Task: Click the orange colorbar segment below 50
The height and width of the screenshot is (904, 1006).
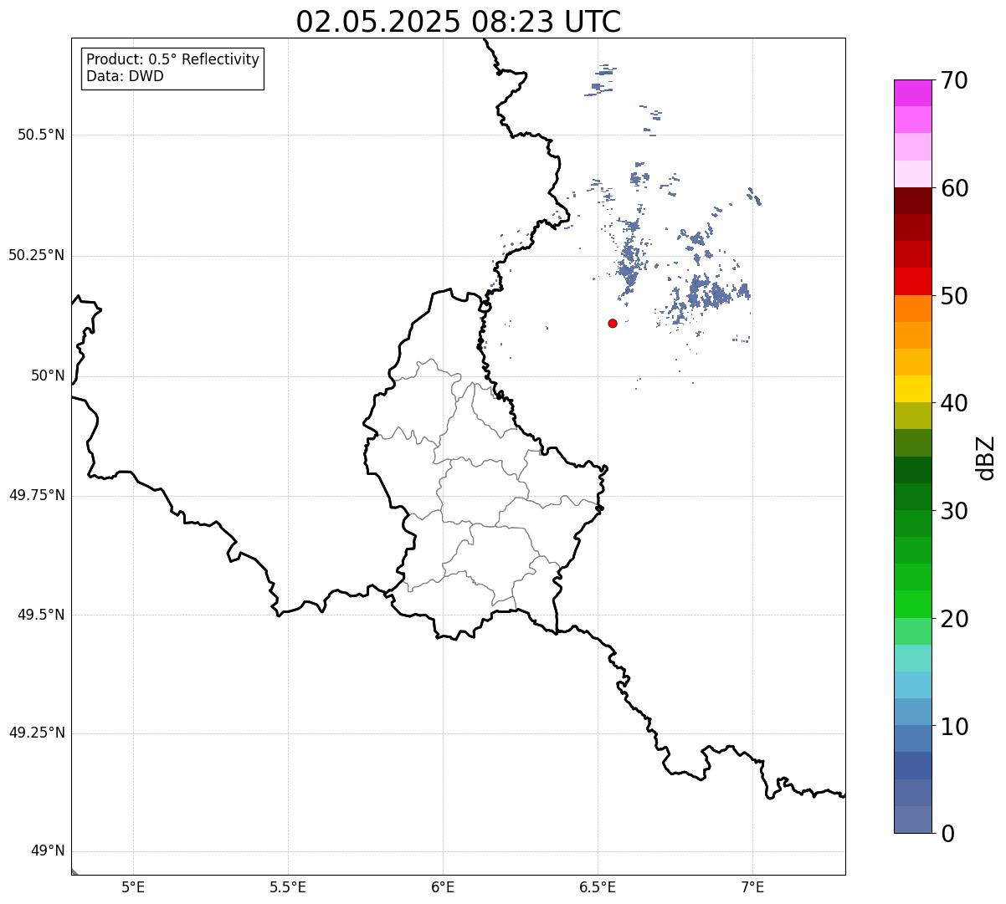Action: tap(912, 309)
